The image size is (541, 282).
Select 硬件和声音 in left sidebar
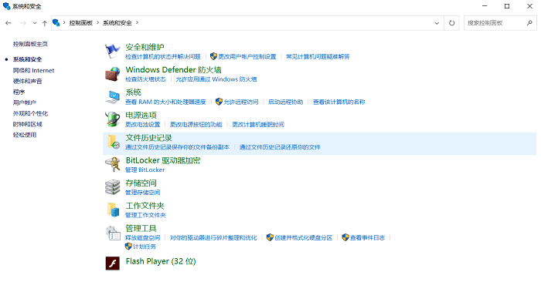pos(27,81)
